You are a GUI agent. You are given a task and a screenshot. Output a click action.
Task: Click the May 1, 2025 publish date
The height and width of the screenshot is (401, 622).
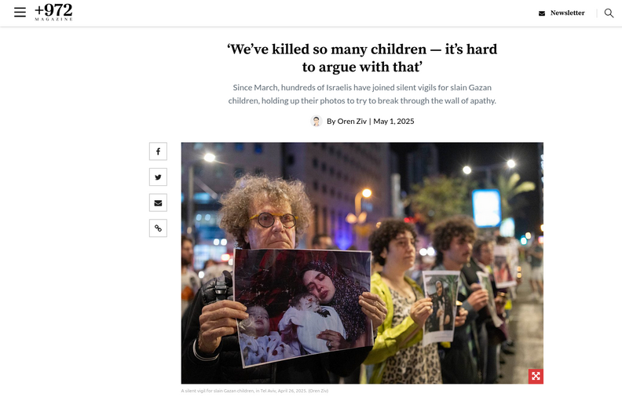pos(393,122)
